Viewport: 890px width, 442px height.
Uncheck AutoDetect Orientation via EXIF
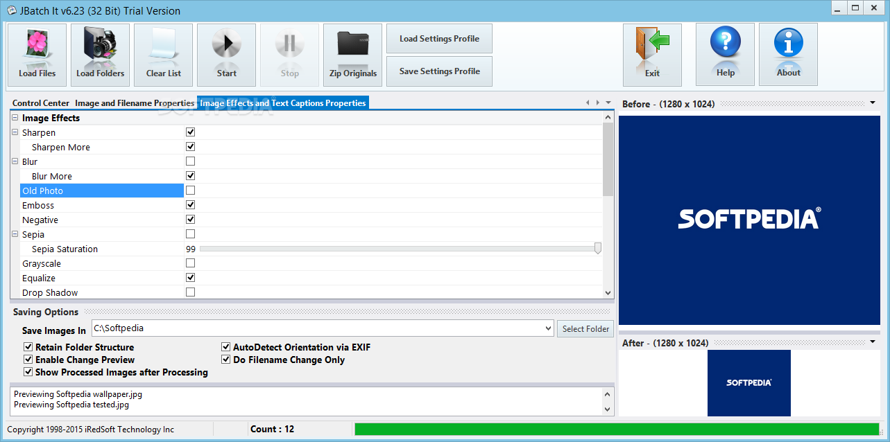tap(226, 347)
